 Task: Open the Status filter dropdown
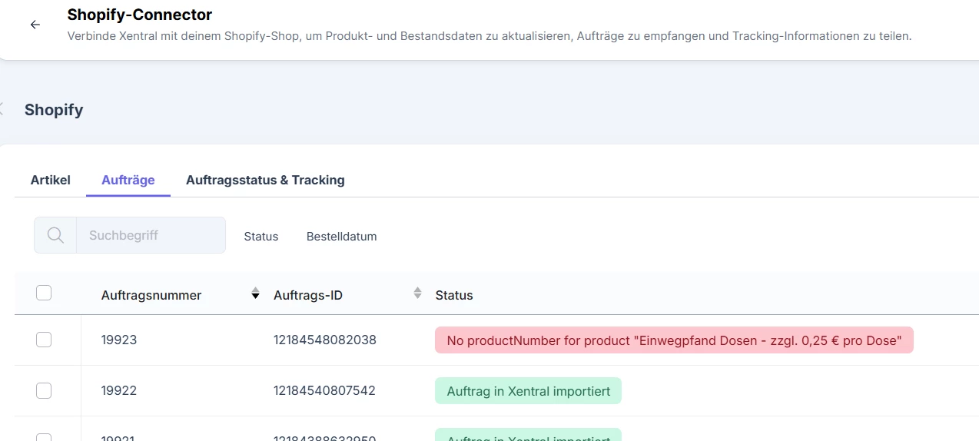pyautogui.click(x=261, y=236)
